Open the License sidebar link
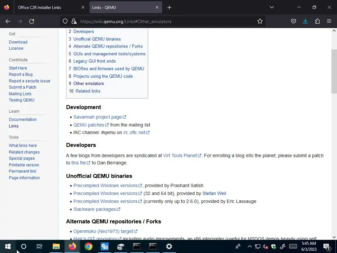 coord(16,48)
